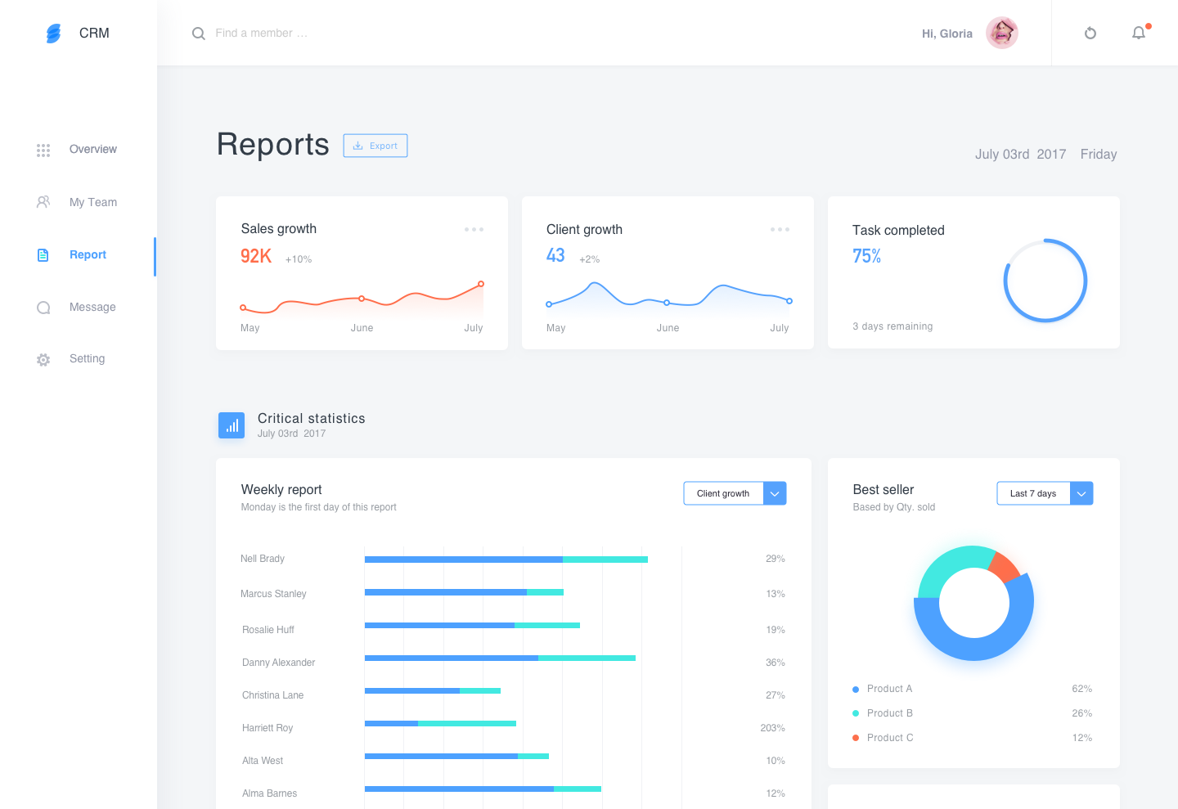Click the Export button

tap(375, 146)
